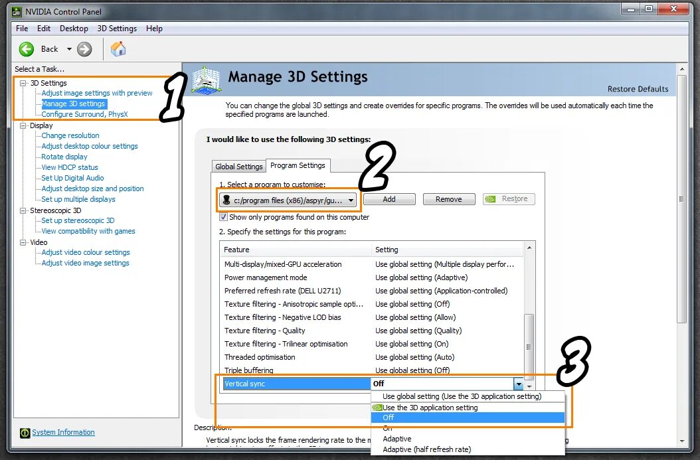Open Rotate display task
The width and height of the screenshot is (700, 460).
pyautogui.click(x=64, y=157)
